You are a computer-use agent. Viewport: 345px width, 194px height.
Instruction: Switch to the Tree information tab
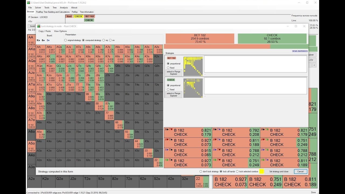click(87, 12)
